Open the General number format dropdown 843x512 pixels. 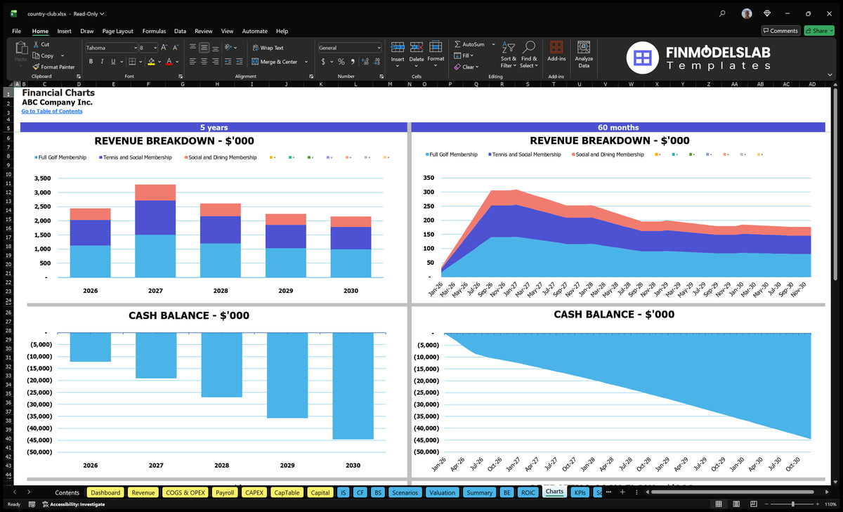pyautogui.click(x=379, y=48)
